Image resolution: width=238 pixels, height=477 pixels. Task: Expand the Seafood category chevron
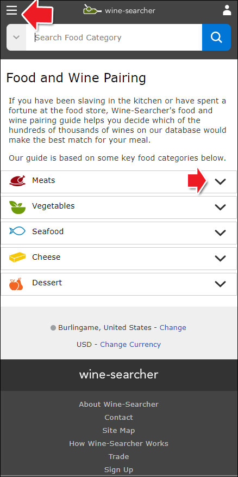[220, 233]
